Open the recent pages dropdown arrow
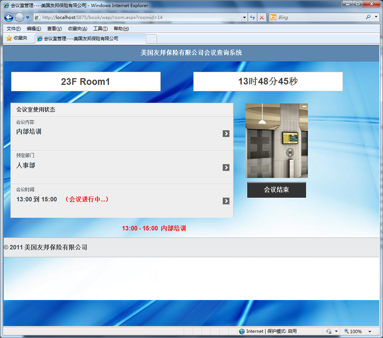 coord(28,17)
